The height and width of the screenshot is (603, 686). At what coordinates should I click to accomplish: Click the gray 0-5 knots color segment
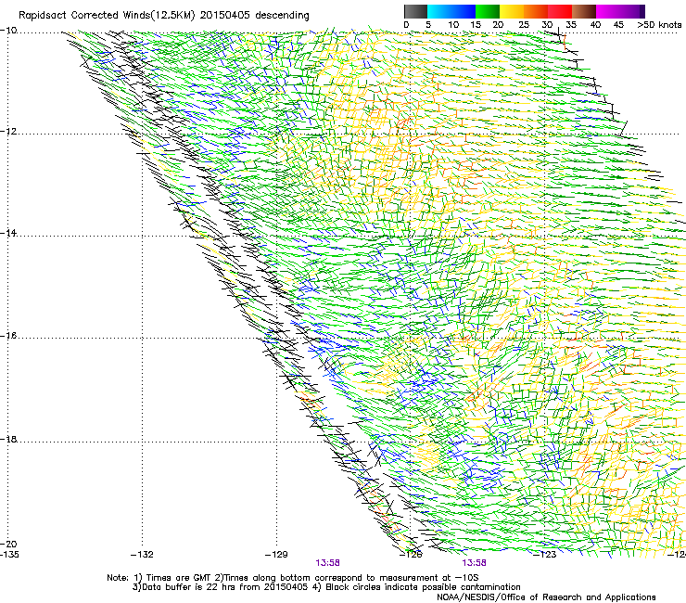[x=415, y=11]
